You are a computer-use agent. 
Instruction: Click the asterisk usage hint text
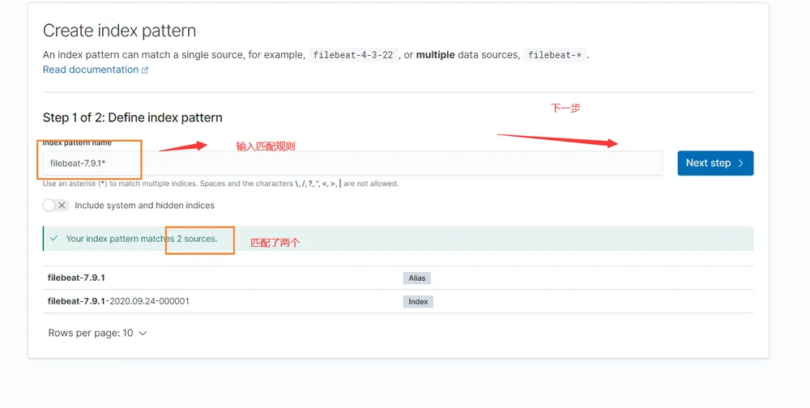(220, 184)
